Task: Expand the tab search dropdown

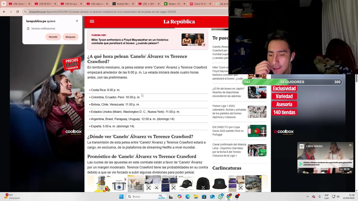Action: [x=4, y=4]
